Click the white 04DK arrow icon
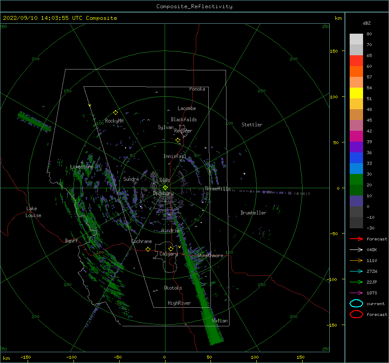 coord(356,249)
